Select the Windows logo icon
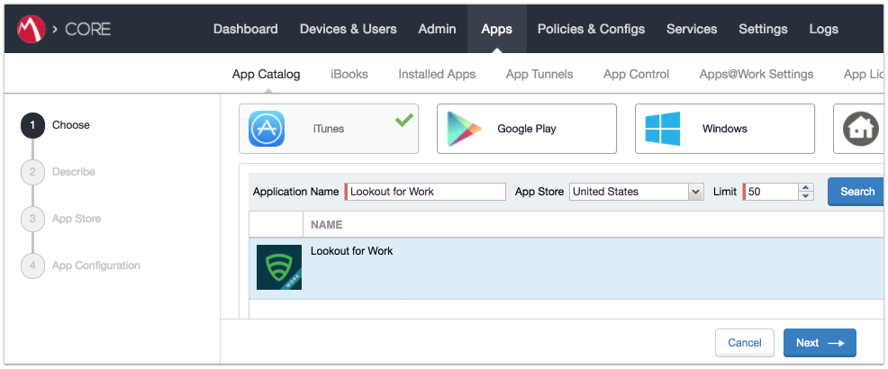The width and height of the screenshot is (888, 369). (663, 129)
